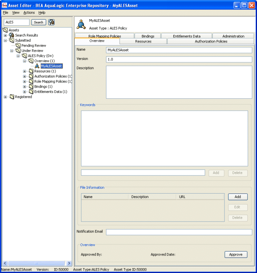257x273 pixels.
Task: Click the BEA logo in title bar
Action: coord(4,5)
